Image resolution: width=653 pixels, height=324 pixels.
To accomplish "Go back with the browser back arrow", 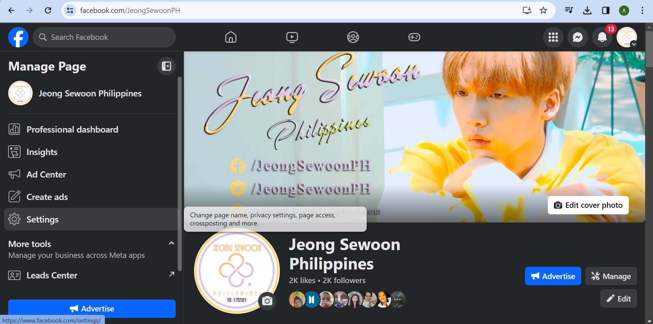I will 12,11.
